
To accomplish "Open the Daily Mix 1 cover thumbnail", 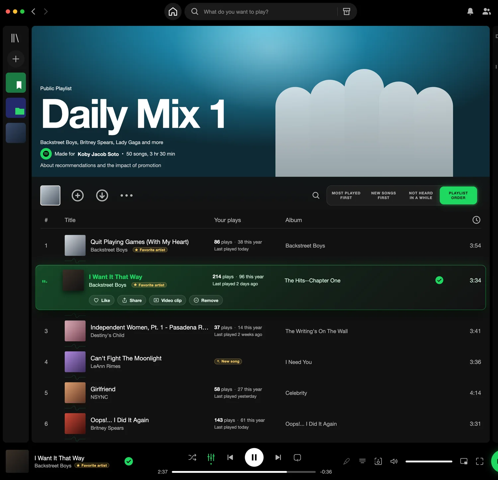I will click(x=50, y=196).
